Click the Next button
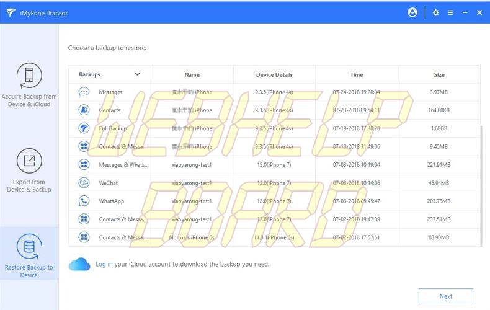The image size is (490, 310). click(445, 296)
